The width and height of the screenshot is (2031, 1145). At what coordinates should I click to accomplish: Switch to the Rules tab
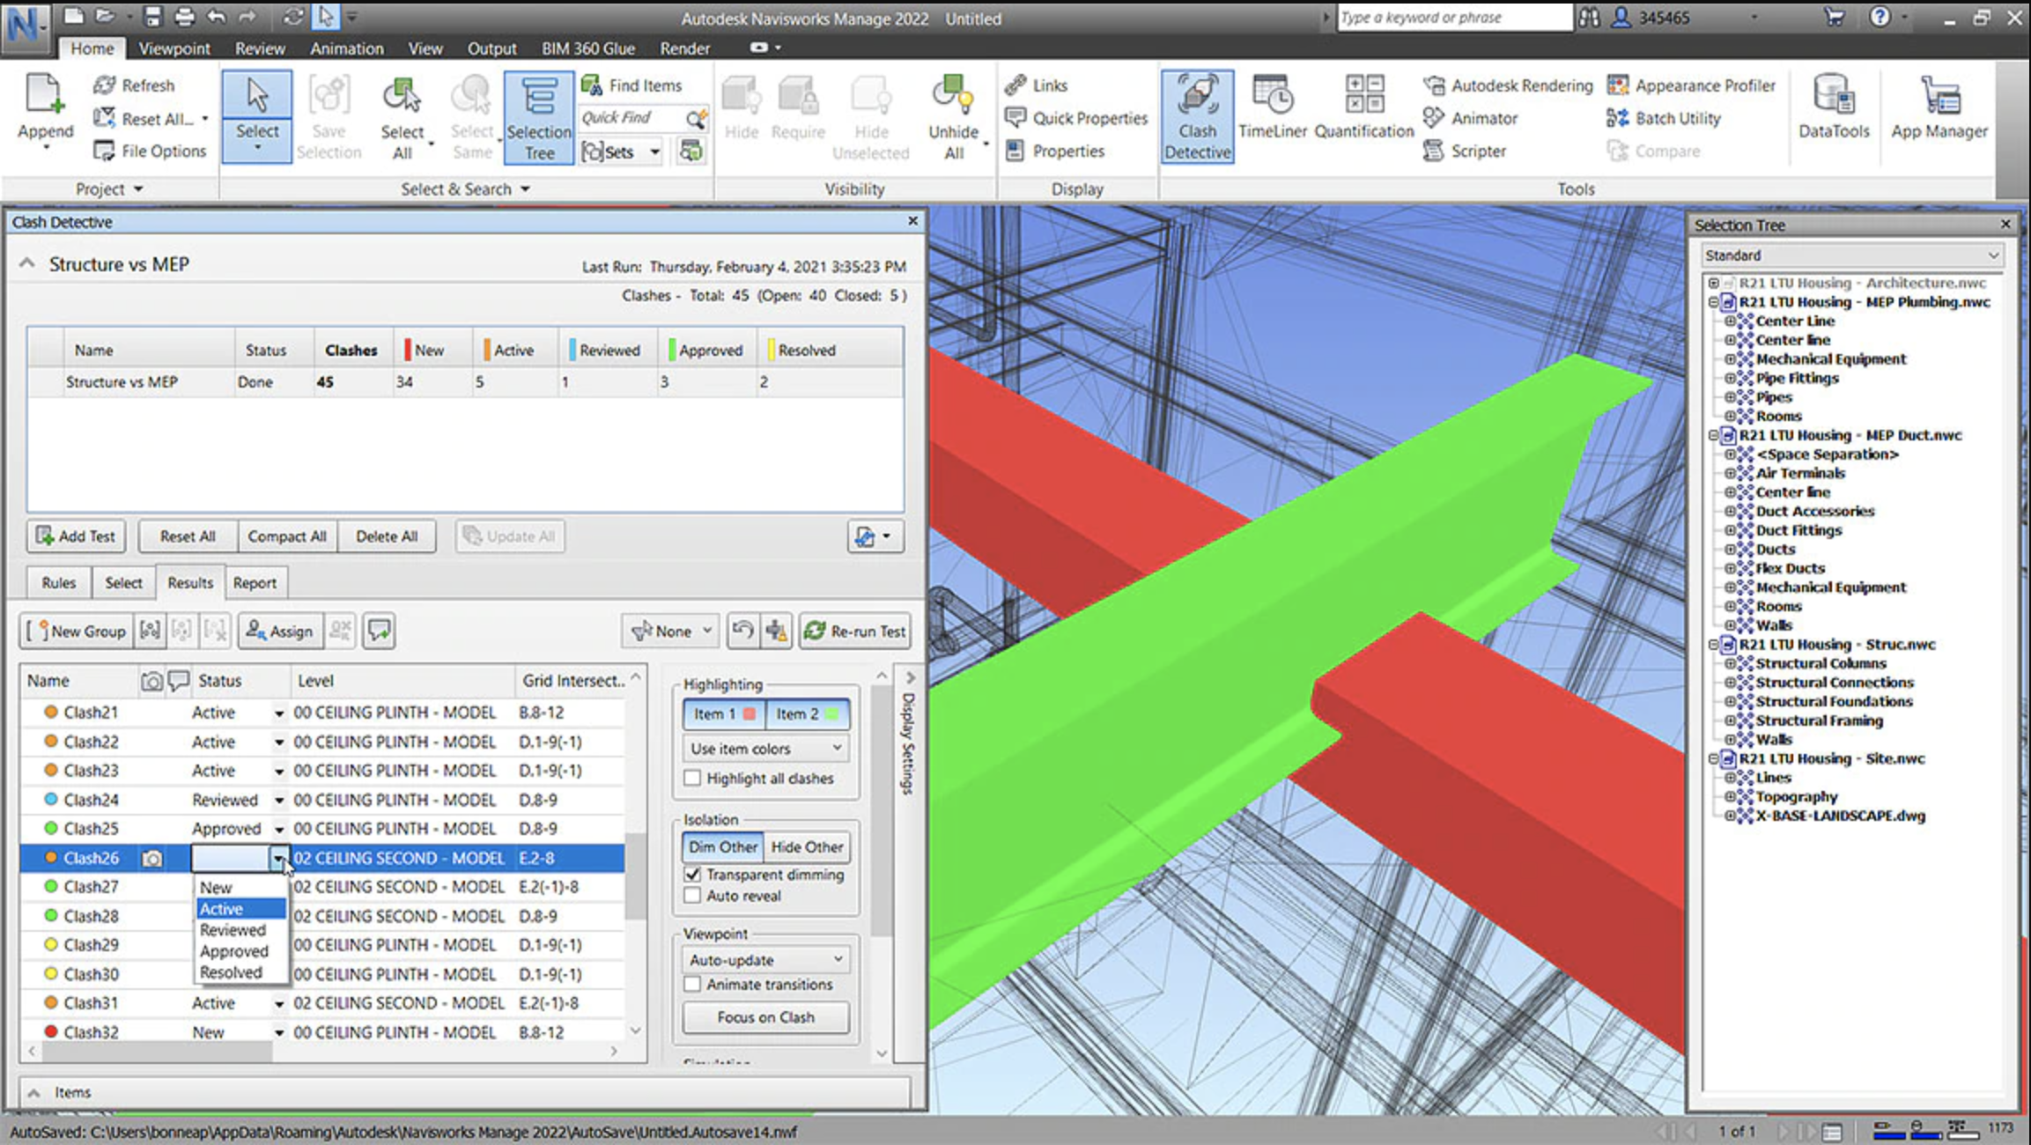click(57, 583)
